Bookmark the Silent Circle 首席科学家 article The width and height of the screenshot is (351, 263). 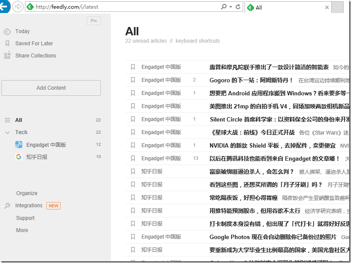[133, 119]
